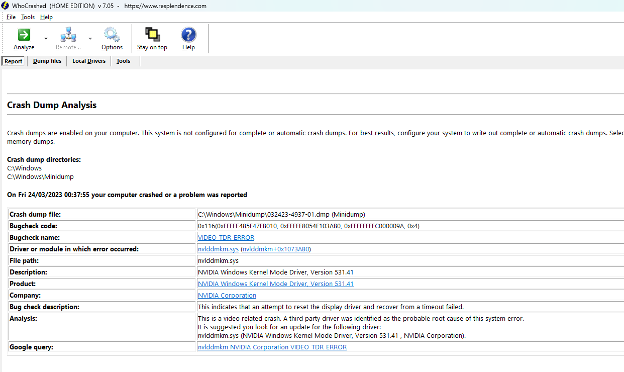This screenshot has width=624, height=372.
Task: Open the Help menu
Action: tap(46, 17)
